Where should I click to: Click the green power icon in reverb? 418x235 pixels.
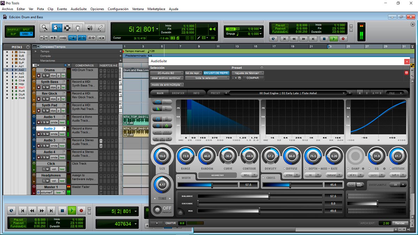pos(167,125)
